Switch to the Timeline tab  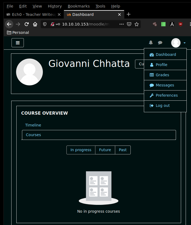click(x=33, y=125)
